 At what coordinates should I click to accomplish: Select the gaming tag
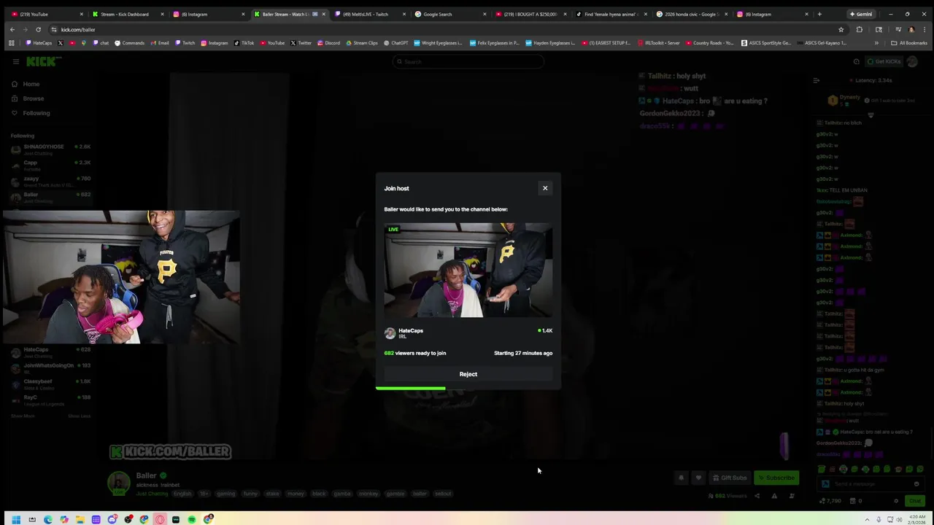click(225, 494)
